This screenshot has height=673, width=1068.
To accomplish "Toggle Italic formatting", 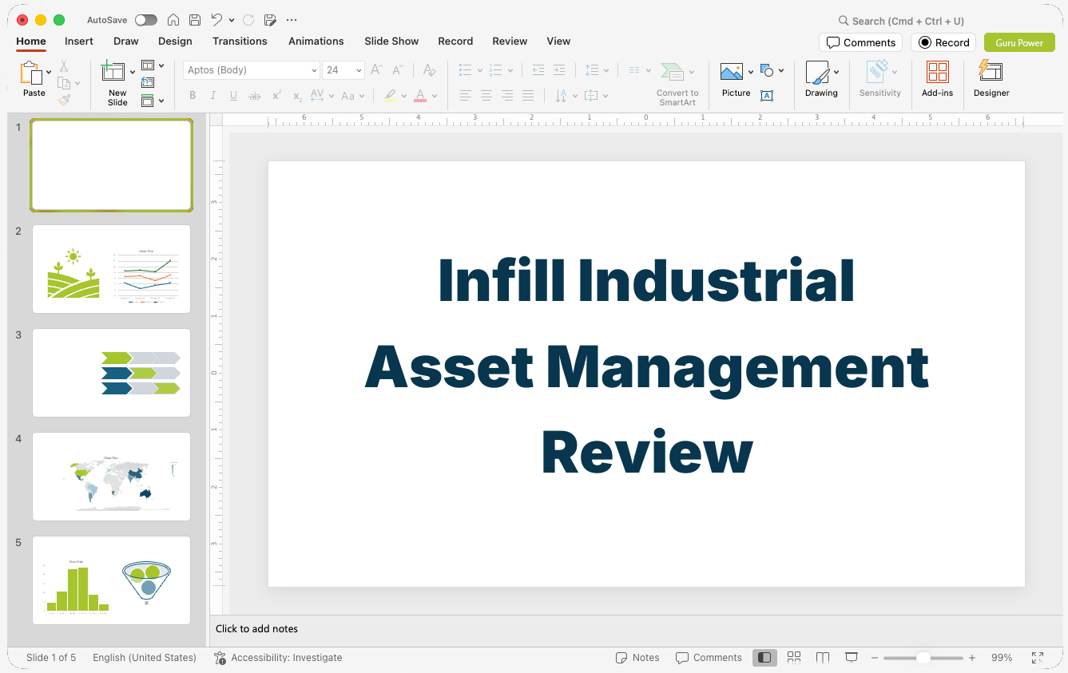I will tap(213, 96).
